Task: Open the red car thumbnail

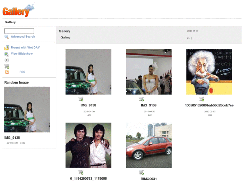Action: coord(149,145)
